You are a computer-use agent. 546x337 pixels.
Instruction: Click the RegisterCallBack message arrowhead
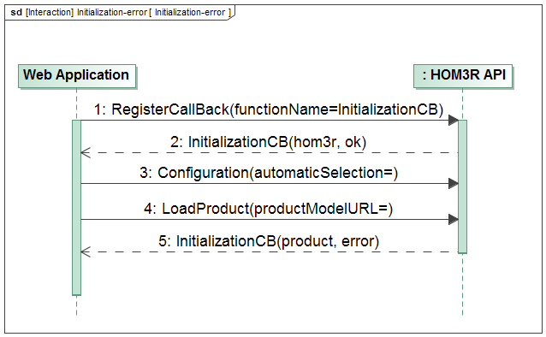(453, 121)
